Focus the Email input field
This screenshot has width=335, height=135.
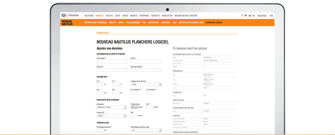146,62
